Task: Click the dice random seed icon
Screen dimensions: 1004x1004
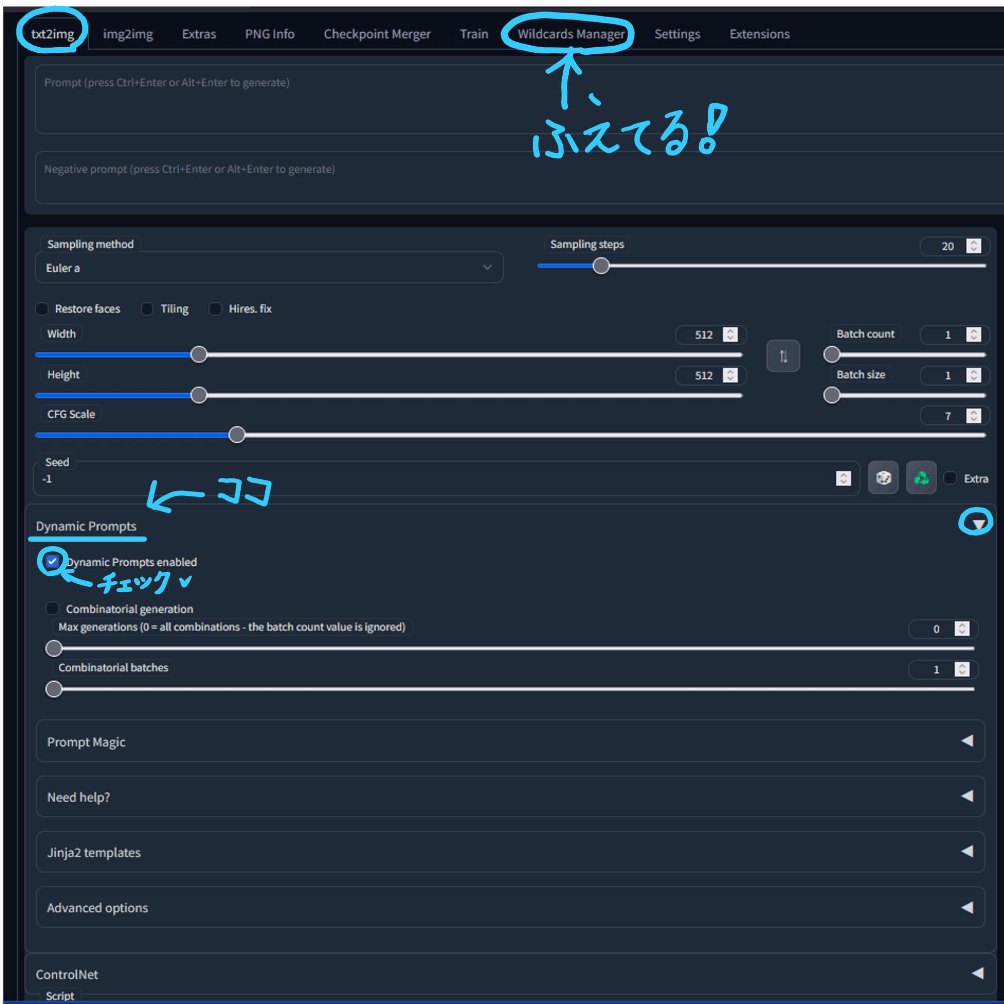Action: (x=883, y=477)
